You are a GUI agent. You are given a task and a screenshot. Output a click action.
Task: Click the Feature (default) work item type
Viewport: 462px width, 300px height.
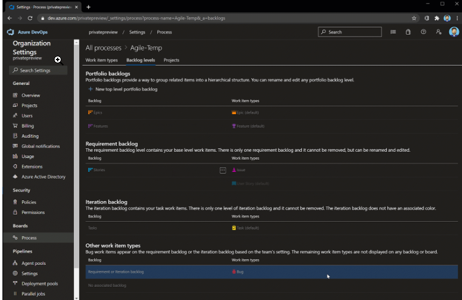click(248, 126)
